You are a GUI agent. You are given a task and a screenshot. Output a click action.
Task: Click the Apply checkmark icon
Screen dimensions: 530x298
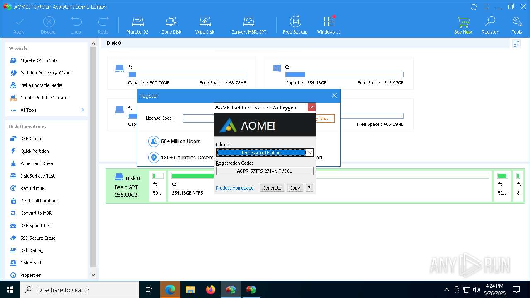pyautogui.click(x=19, y=25)
